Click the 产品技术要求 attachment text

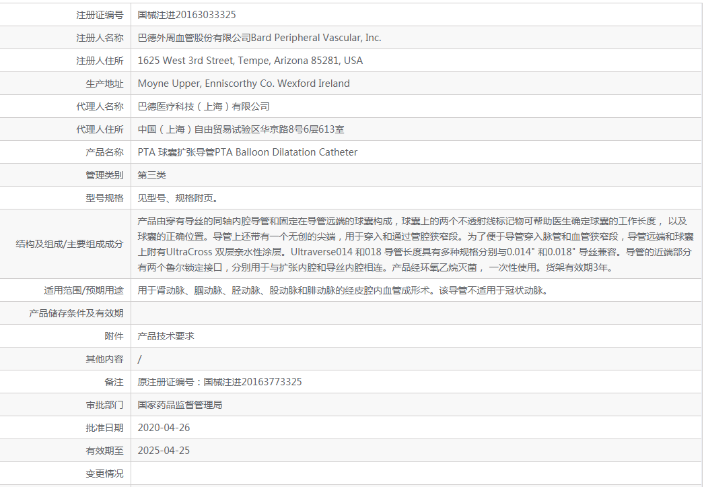click(x=166, y=336)
